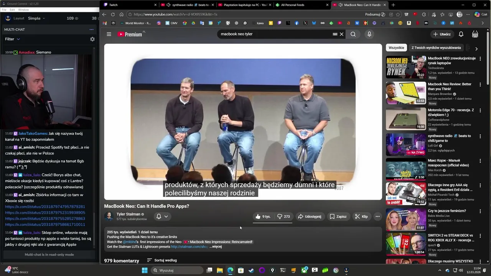Open Ground Control File menu

(4, 10)
